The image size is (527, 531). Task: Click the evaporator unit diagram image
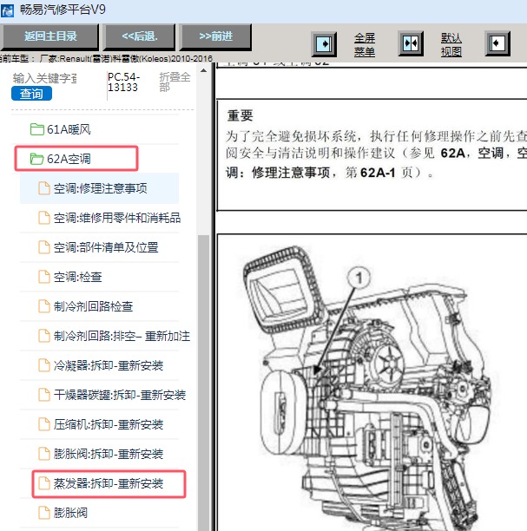click(368, 388)
